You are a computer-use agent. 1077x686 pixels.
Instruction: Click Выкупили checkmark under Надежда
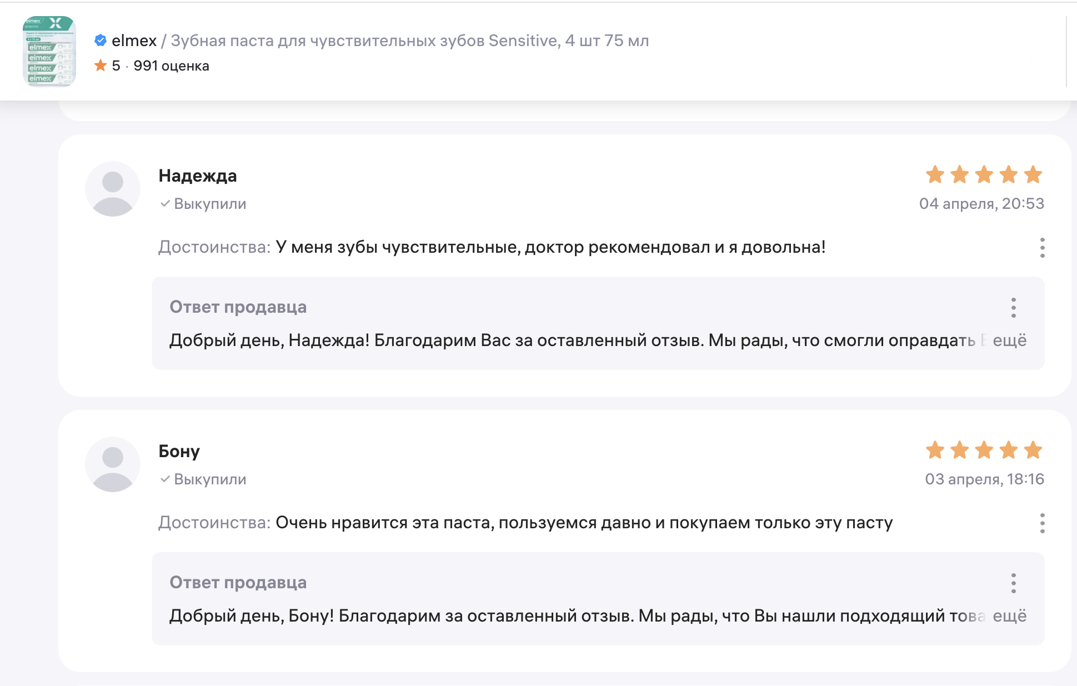coord(165,204)
